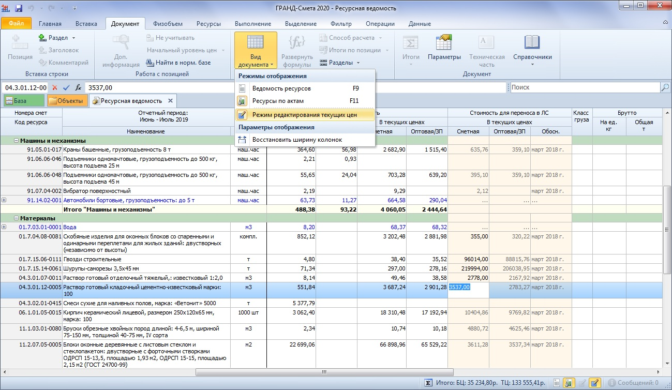Open the Разделы dropdown in the ribbon
672x390 pixels.
339,63
